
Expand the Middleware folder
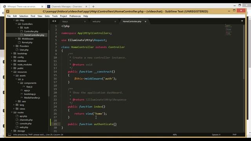point(16,39)
